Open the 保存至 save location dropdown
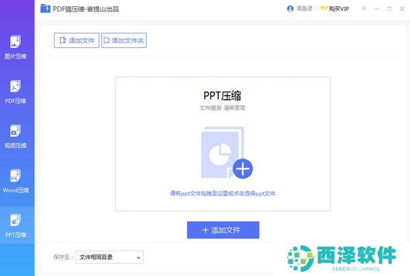The width and height of the screenshot is (410, 276). coord(109,257)
